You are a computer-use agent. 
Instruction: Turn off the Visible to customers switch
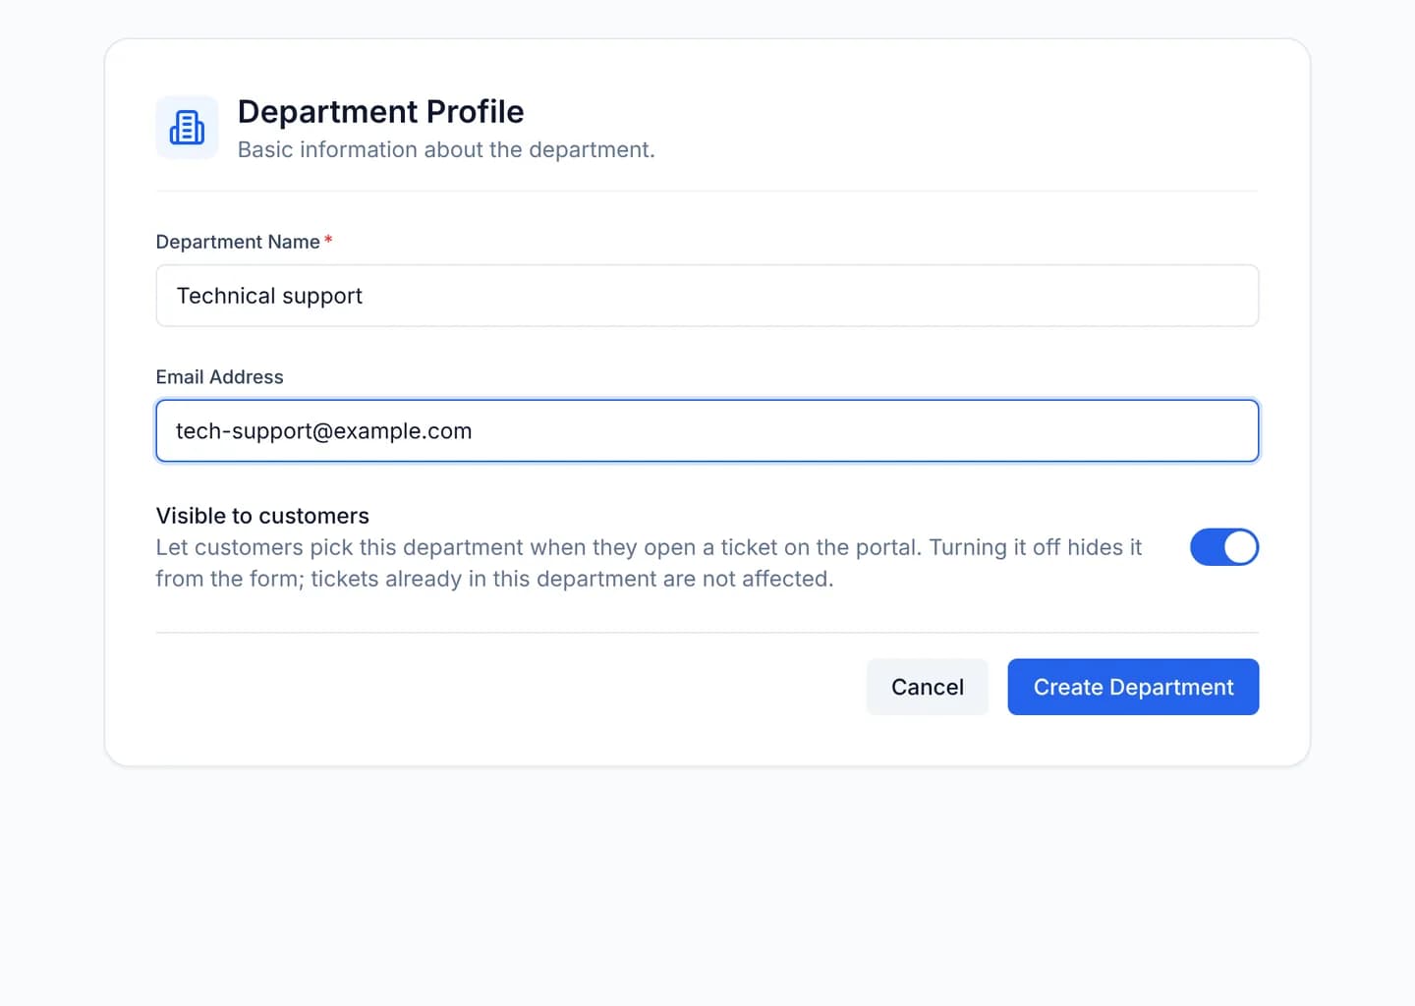(1223, 547)
